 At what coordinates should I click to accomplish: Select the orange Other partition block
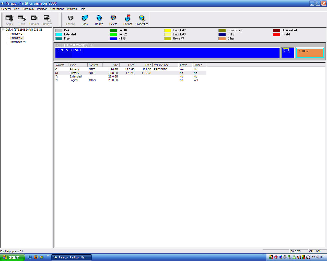[x=310, y=53]
